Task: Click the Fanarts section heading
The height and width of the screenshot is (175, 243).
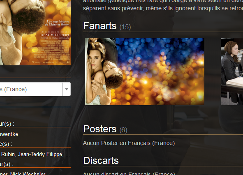Action: (100, 26)
